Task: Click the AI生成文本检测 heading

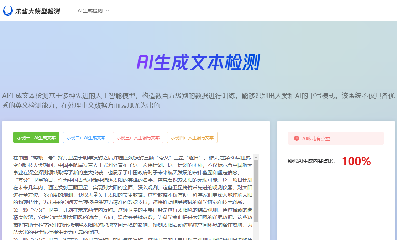Action: (198, 62)
